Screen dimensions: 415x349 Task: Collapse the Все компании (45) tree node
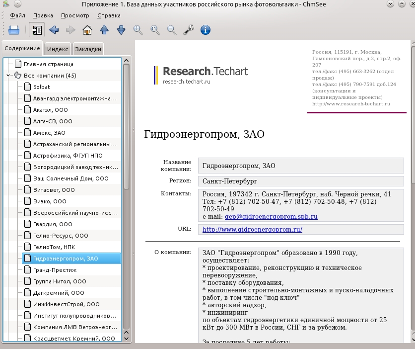(x=8, y=76)
